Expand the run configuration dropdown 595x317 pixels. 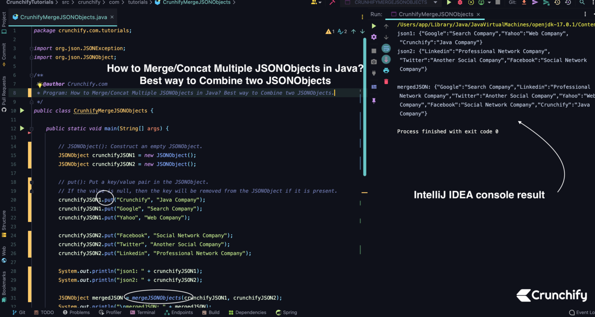click(435, 3)
